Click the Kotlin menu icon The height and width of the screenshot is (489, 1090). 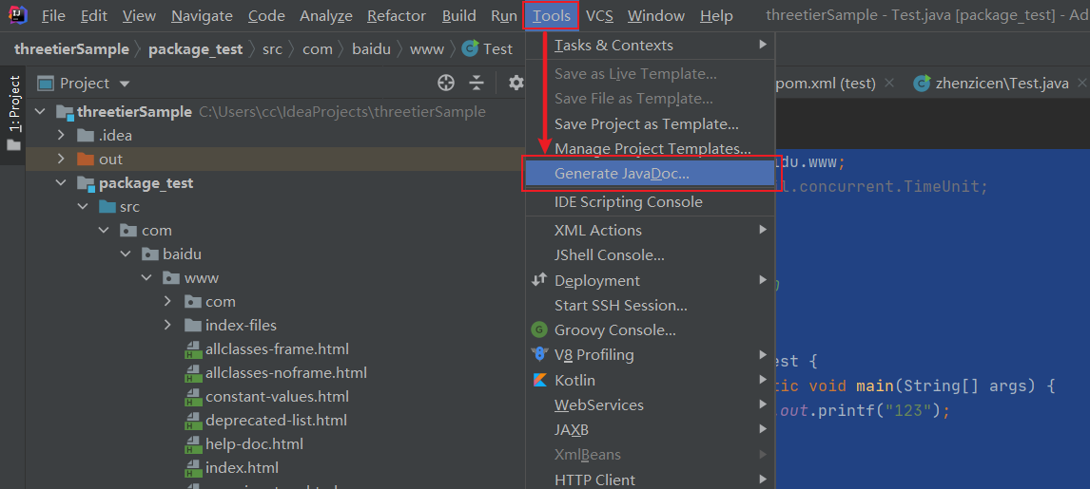point(539,380)
